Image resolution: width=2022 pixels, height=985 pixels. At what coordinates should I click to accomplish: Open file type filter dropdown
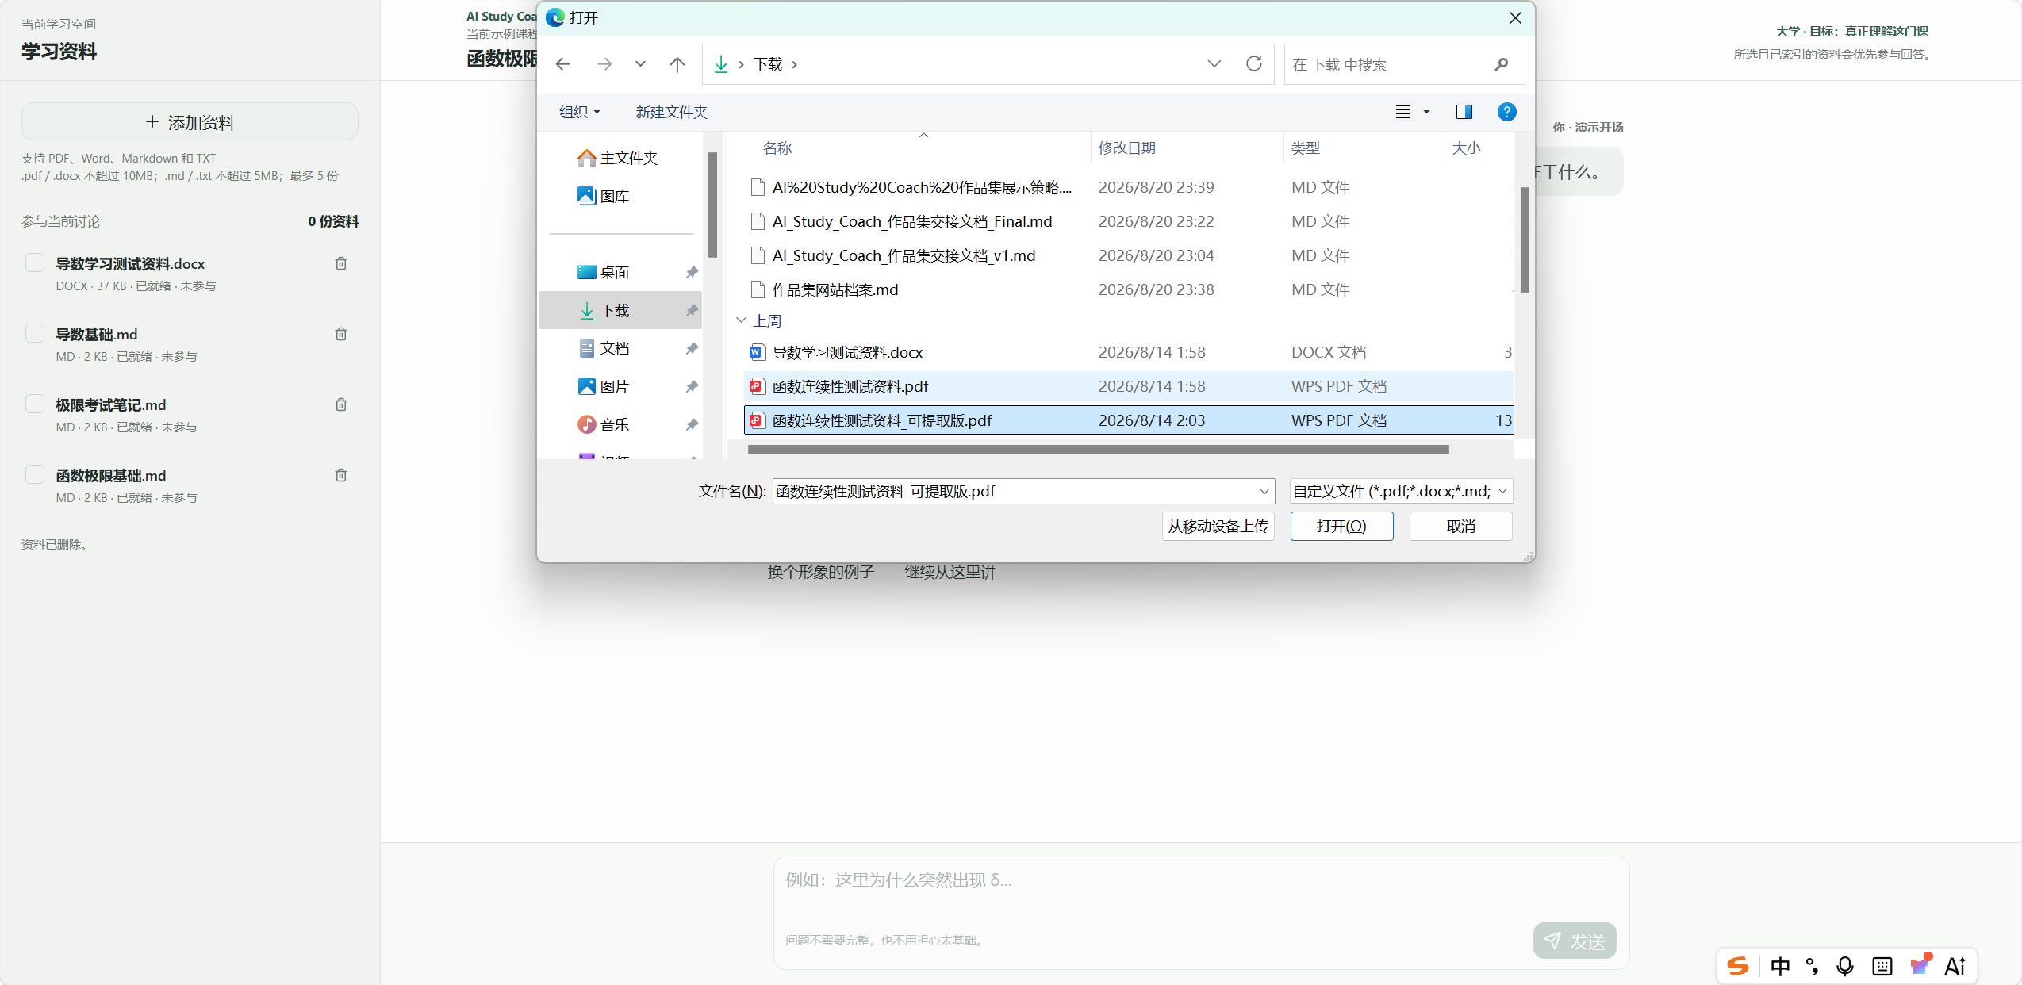point(1402,492)
